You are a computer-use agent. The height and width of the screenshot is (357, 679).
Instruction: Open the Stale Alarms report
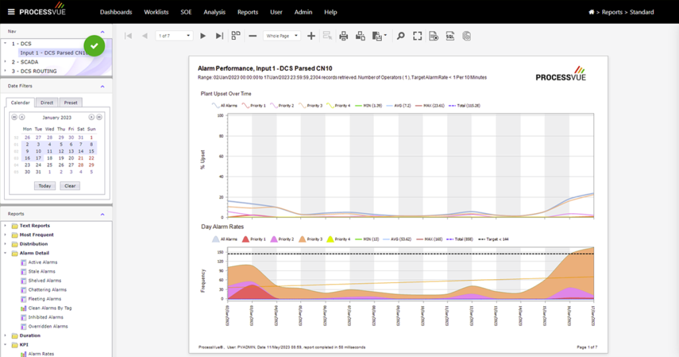pyautogui.click(x=42, y=271)
